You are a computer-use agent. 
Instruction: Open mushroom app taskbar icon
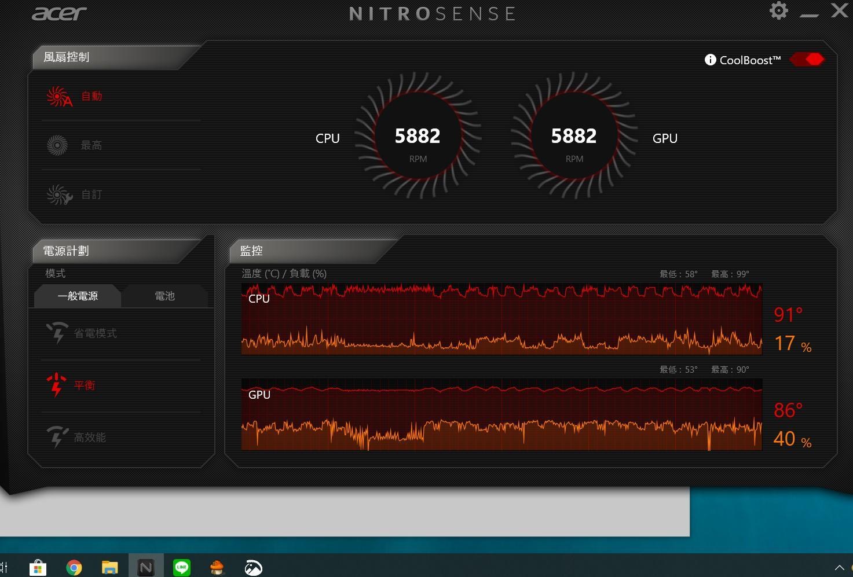[x=217, y=568]
